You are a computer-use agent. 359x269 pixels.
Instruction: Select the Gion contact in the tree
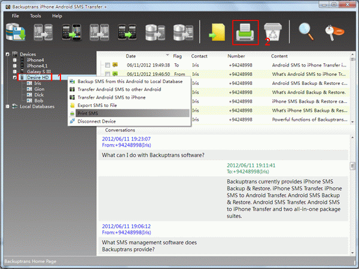tap(39, 89)
